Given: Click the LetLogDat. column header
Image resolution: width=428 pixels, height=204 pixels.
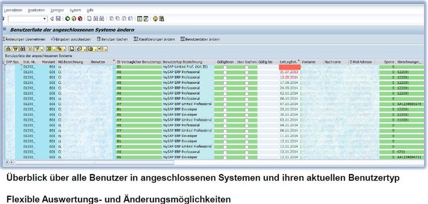Looking at the screenshot, I should [289, 62].
